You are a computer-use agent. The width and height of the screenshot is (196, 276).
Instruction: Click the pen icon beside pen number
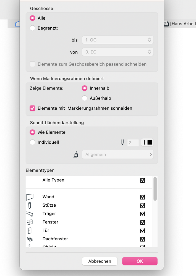coord(122,143)
